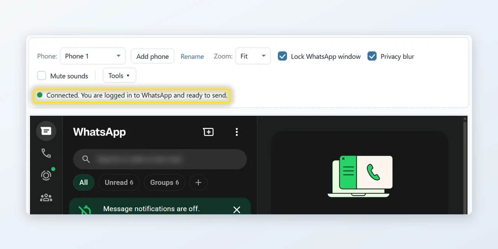Open the Zoom Fit dropdown
This screenshot has height=249, width=498.
(x=253, y=56)
